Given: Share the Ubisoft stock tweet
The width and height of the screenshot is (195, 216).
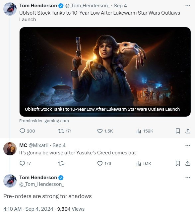Looking at the screenshot, I should click(x=188, y=131).
